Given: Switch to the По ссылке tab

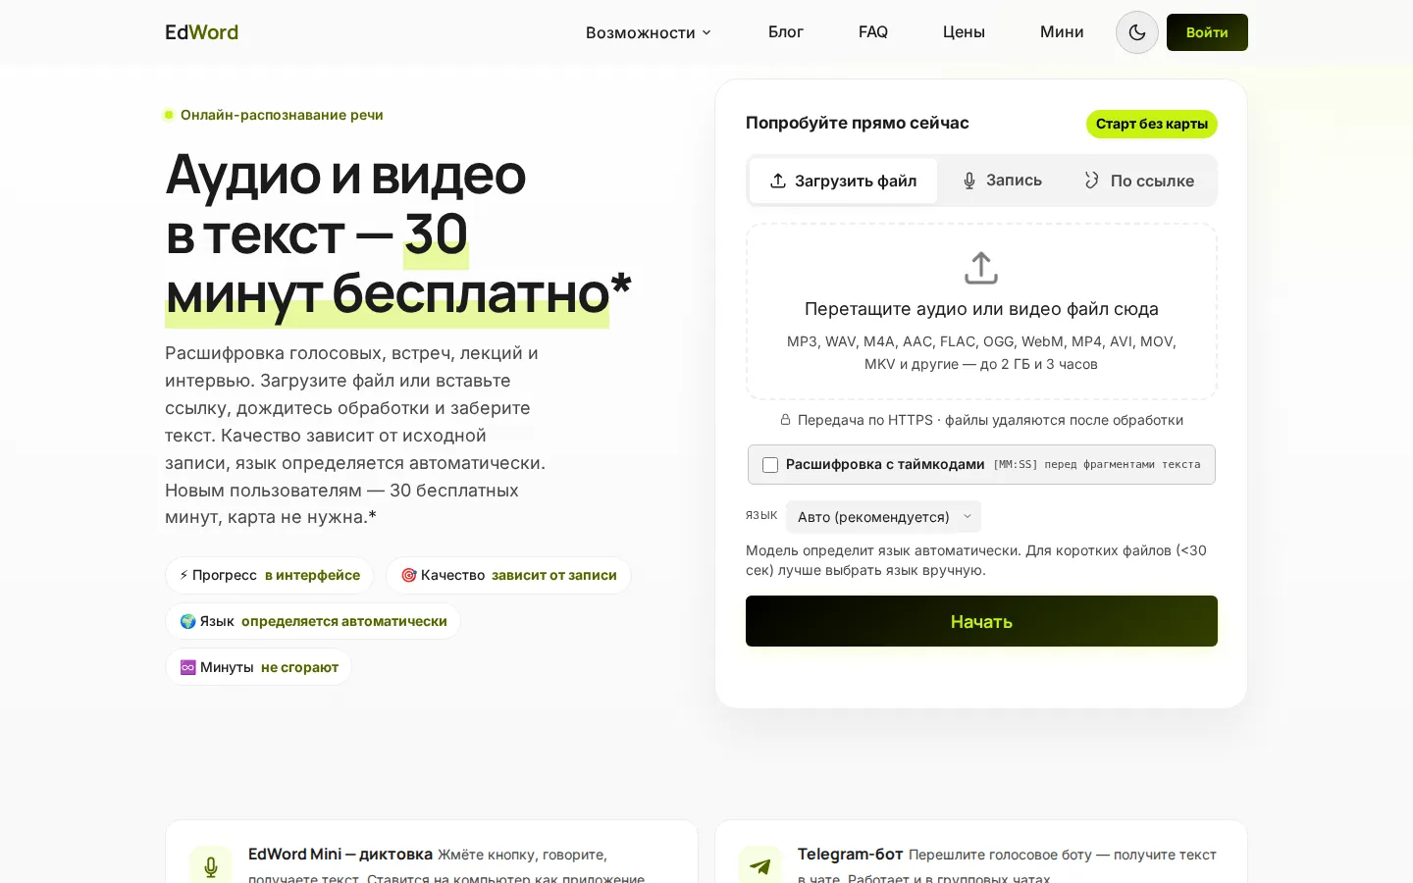Looking at the screenshot, I should tap(1139, 181).
